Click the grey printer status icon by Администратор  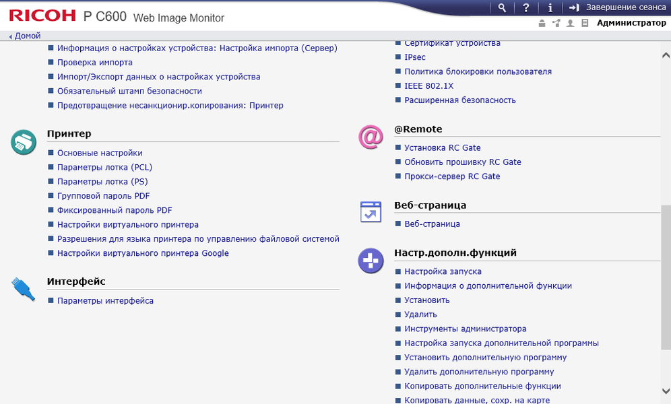(542, 24)
